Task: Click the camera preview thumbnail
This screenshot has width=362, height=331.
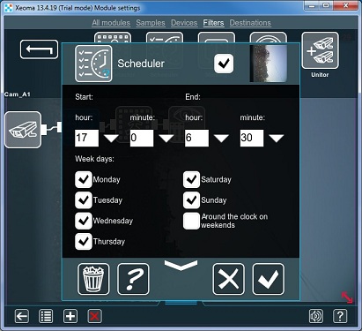Action: point(269,64)
